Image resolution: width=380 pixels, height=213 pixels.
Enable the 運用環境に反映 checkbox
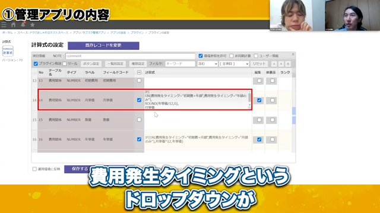[x=34, y=169]
